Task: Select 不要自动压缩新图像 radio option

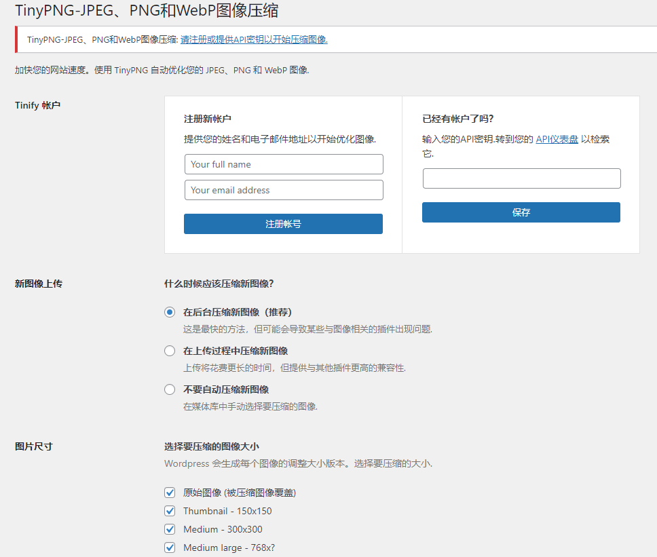Action: click(x=170, y=389)
